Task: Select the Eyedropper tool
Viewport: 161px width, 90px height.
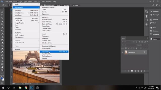Action: pos(2,27)
